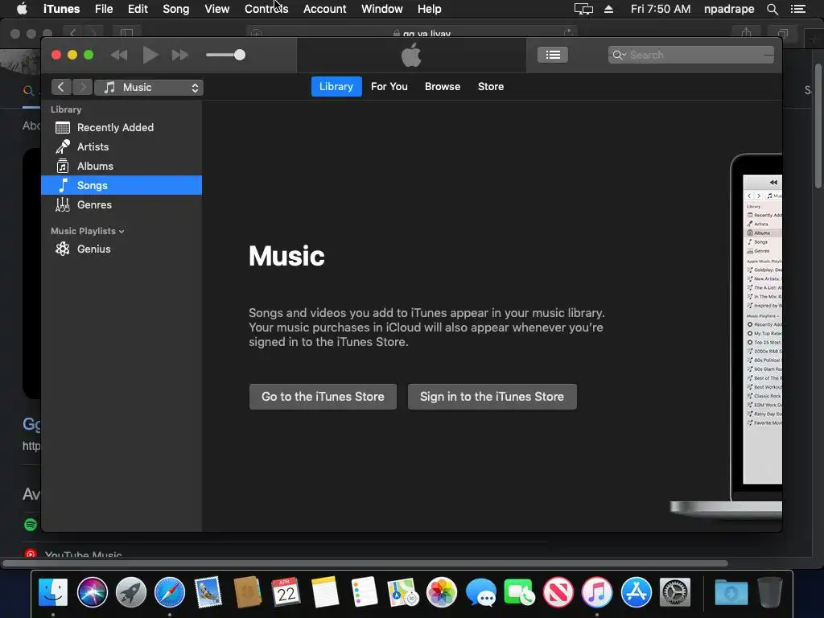The width and height of the screenshot is (824, 618).
Task: Open App Store icon in dock
Action: 636,592
